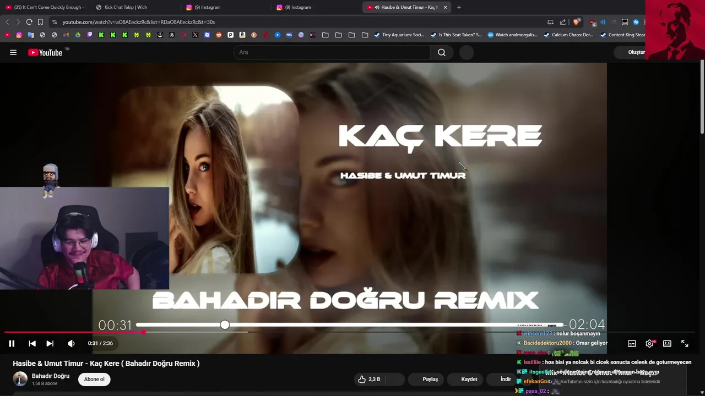Screen dimensions: 705x396
Task: Go back in browser history
Action: pyautogui.click(x=7, y=22)
